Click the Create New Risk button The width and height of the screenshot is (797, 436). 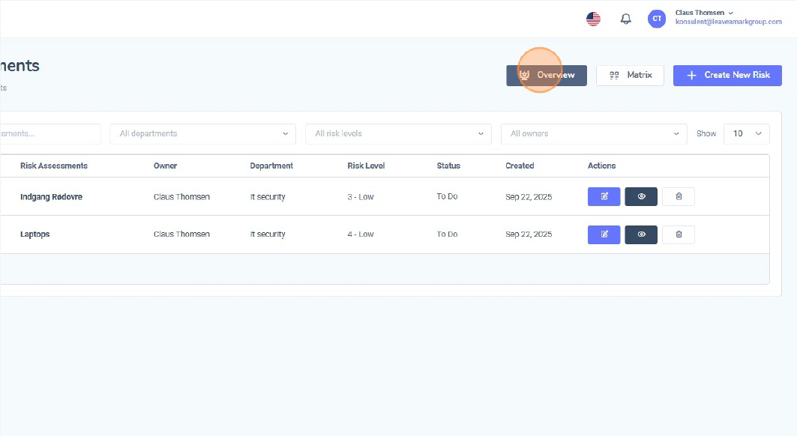coord(727,75)
